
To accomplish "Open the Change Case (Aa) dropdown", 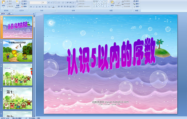I will click(x=49, y=7).
